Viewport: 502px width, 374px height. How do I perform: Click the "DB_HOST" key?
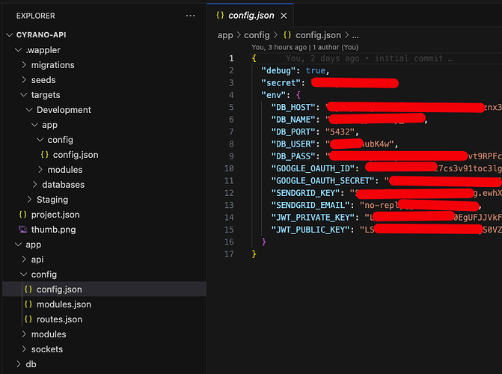pyautogui.click(x=293, y=107)
